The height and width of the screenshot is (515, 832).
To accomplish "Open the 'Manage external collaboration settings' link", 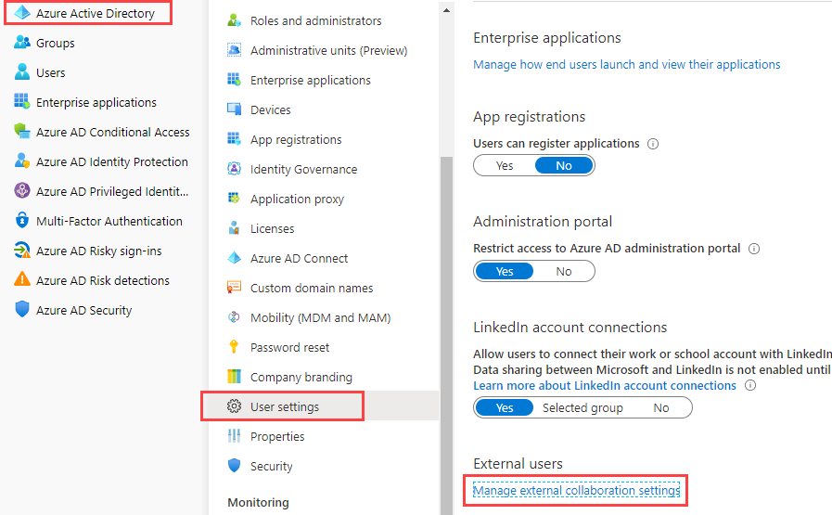I will click(576, 490).
